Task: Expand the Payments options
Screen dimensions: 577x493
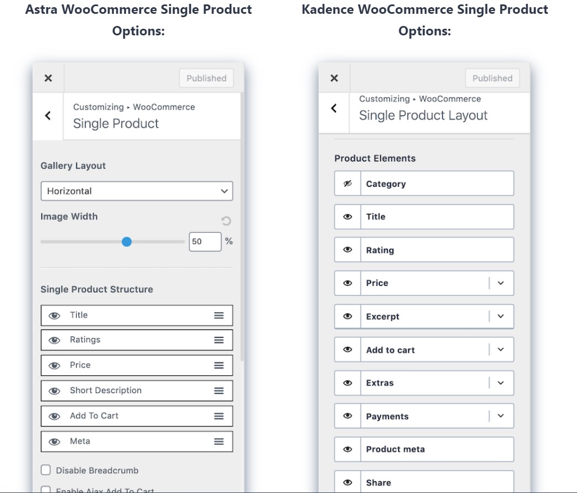Action: pos(501,416)
